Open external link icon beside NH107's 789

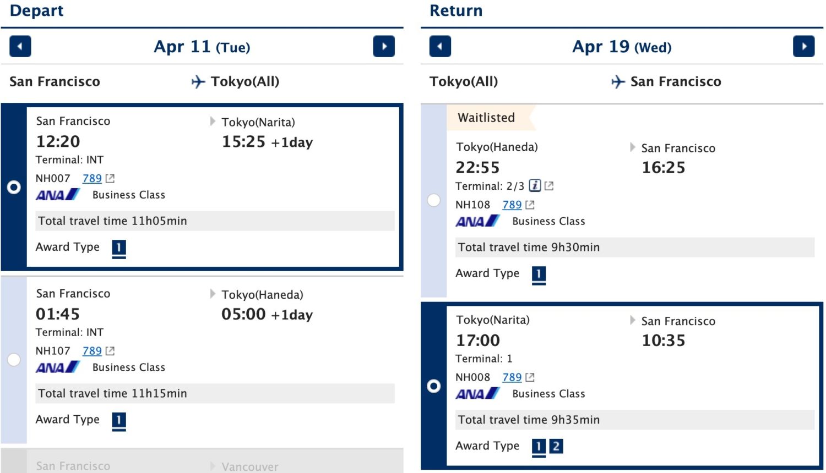[110, 350]
